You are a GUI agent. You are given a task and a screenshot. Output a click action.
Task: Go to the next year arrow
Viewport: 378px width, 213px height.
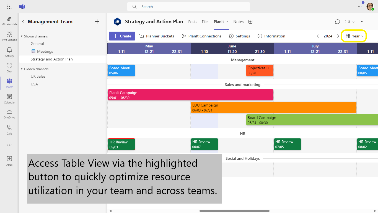pyautogui.click(x=337, y=36)
